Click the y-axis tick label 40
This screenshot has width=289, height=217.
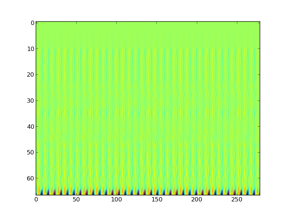click(x=31, y=127)
